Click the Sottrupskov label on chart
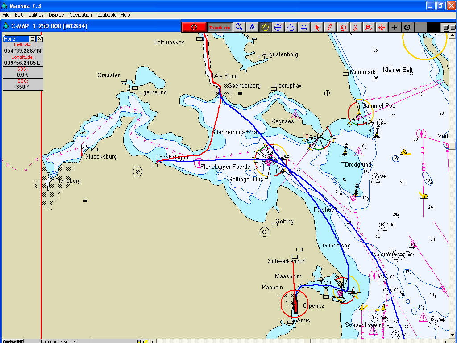The height and width of the screenshot is (343, 457). (x=169, y=42)
